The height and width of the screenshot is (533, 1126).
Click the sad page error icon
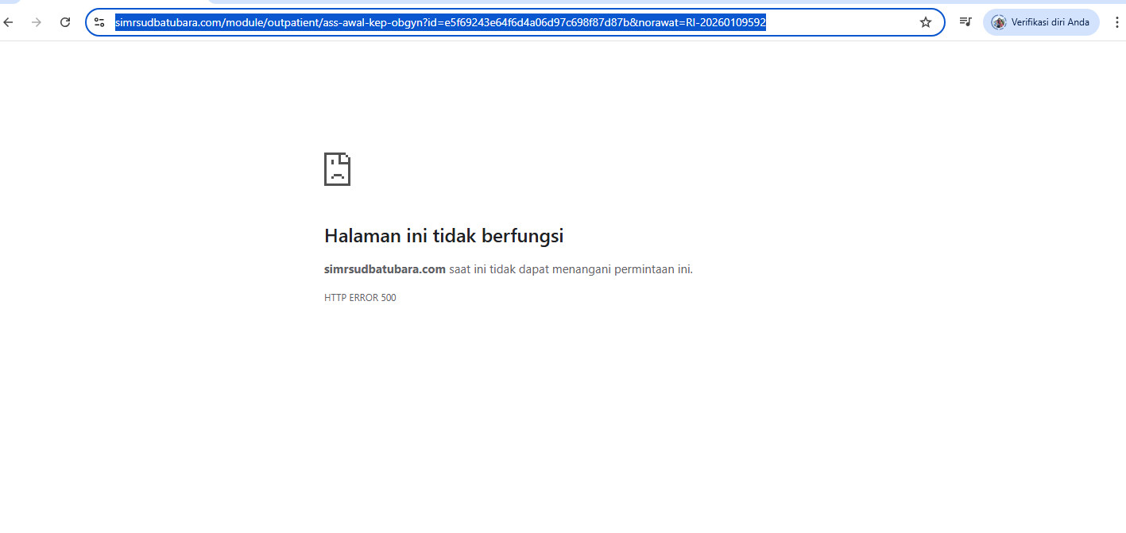[337, 169]
